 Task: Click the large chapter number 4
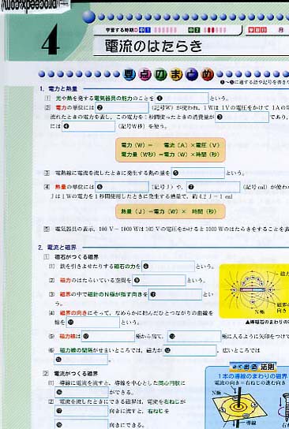click(51, 40)
